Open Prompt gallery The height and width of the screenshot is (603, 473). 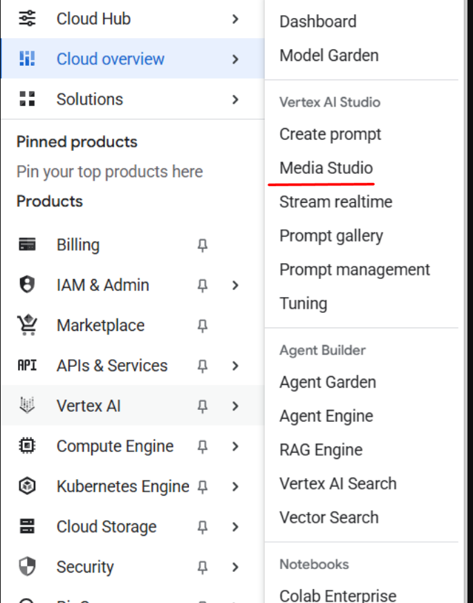point(331,236)
